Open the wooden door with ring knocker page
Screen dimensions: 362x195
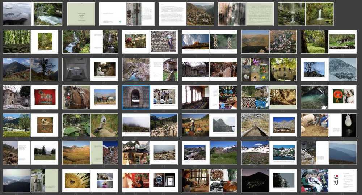click(x=232, y=14)
